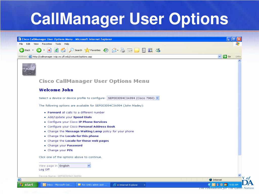Image resolution: width=259 pixels, height=194 pixels.
Task: Go to the Home page icon
Action: tap(63, 50)
